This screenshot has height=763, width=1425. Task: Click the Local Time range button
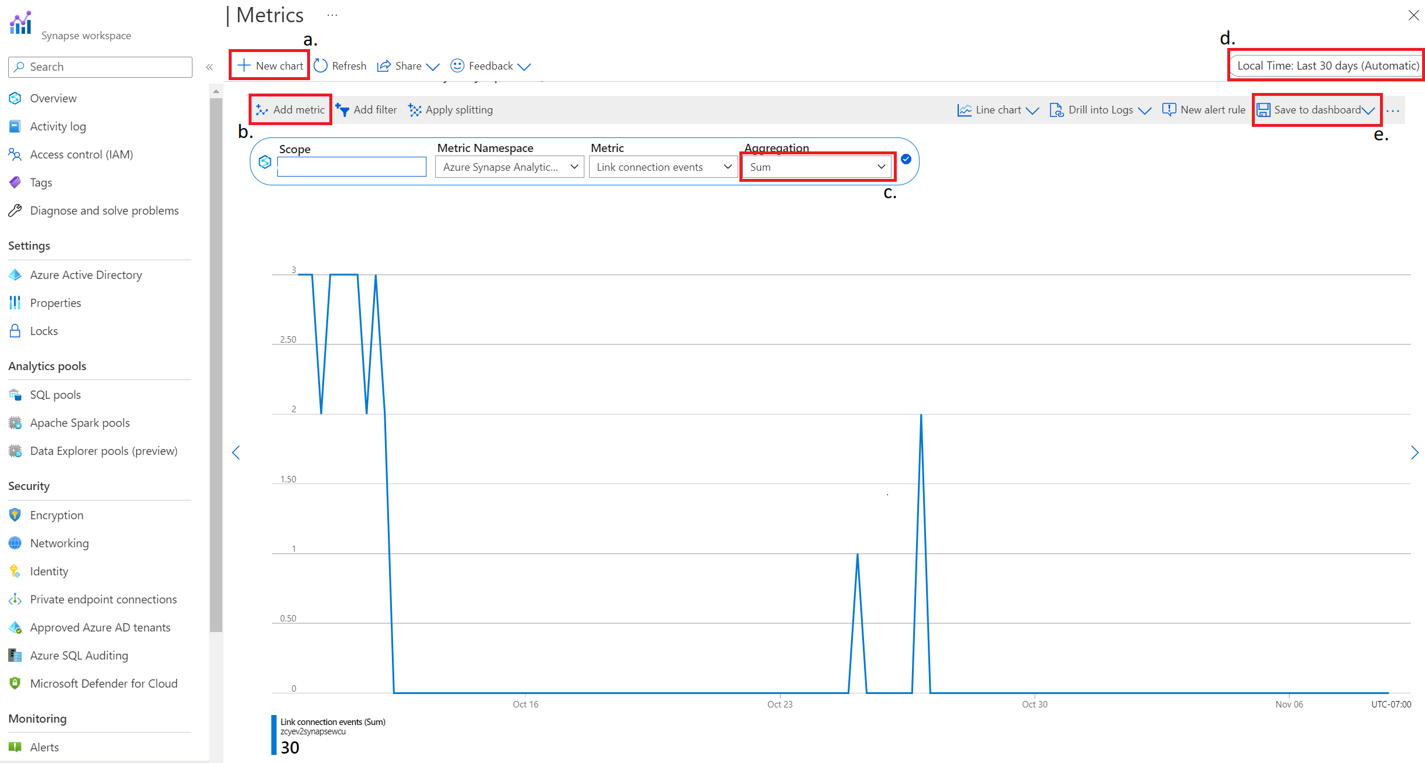[x=1327, y=65]
